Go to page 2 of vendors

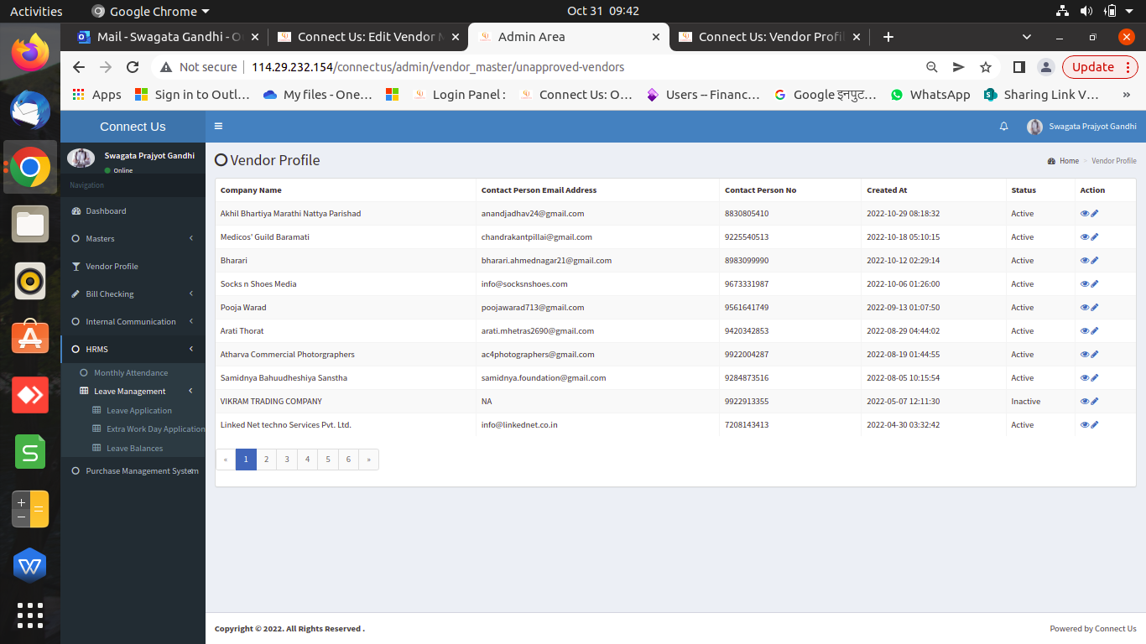coord(266,460)
